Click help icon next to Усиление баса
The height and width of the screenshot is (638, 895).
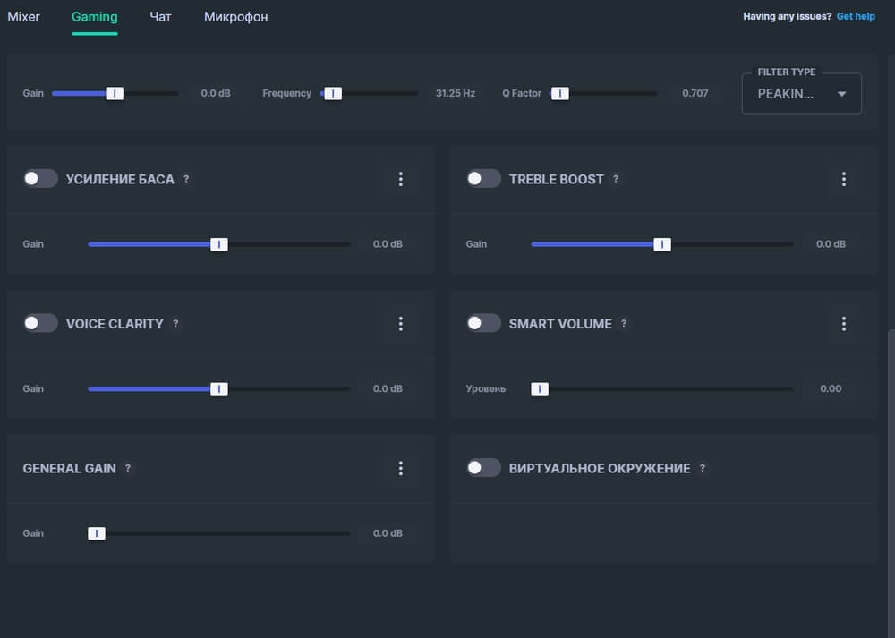(x=186, y=179)
